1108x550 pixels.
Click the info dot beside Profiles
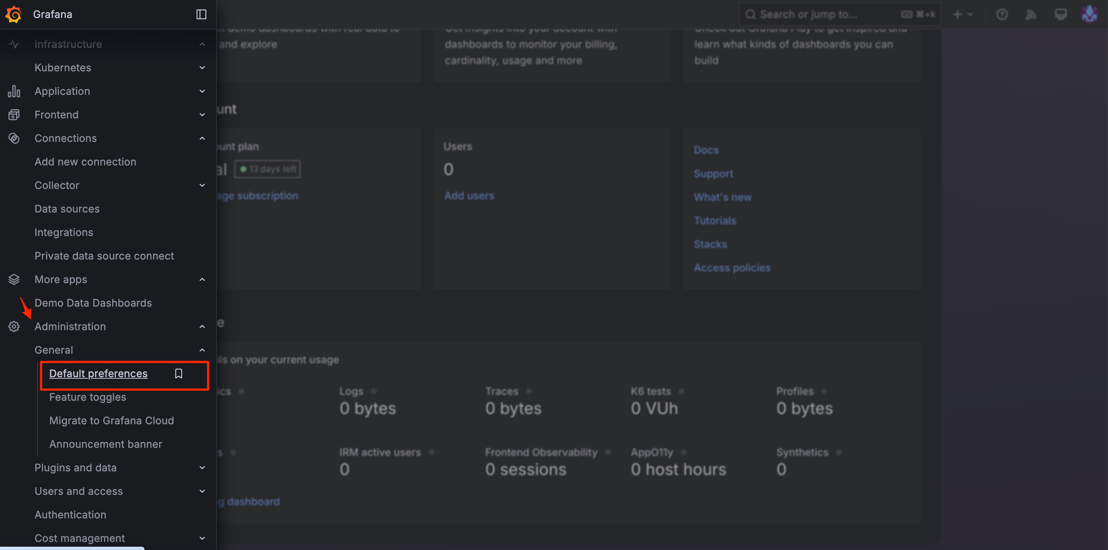(824, 391)
